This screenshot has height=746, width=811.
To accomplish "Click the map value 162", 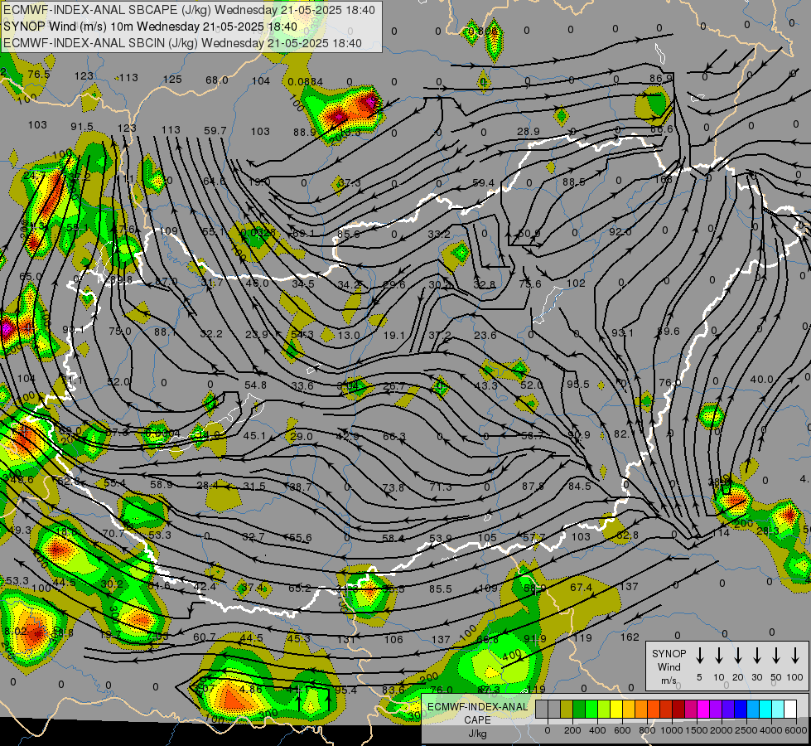I will pos(630,637).
